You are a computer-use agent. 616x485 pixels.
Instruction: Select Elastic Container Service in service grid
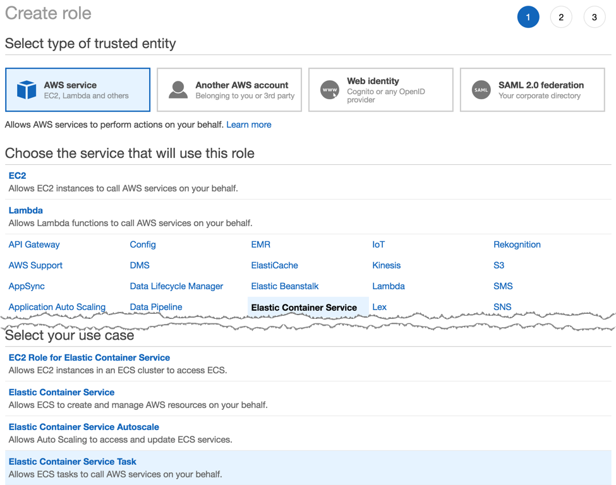[304, 307]
